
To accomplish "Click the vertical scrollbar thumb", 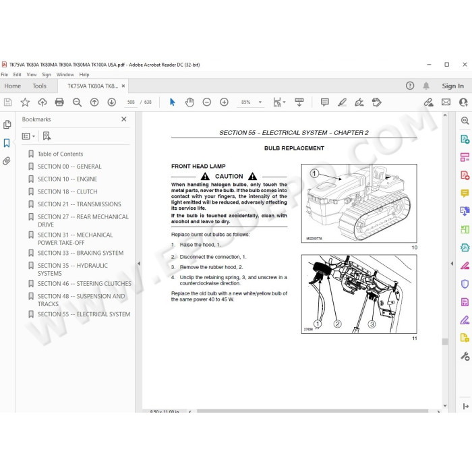I will [x=445, y=342].
